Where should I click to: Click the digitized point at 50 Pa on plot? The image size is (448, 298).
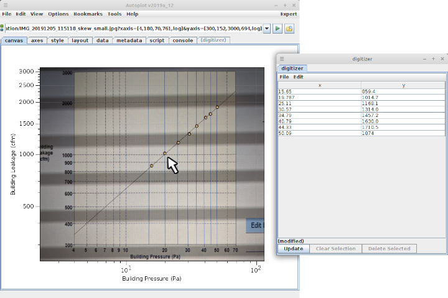click(217, 107)
